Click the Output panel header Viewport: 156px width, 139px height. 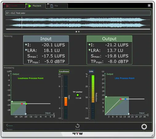click(x=109, y=39)
